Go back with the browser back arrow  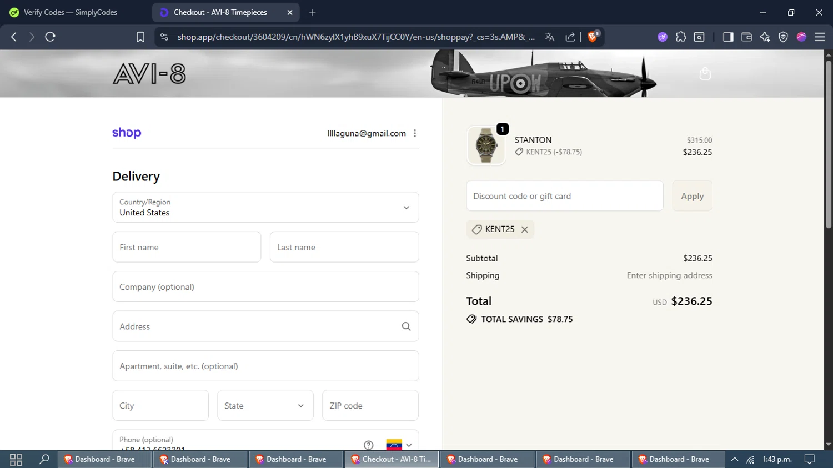click(14, 37)
